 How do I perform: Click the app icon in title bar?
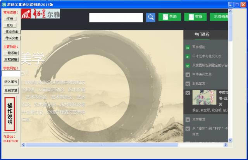coord(4,4)
